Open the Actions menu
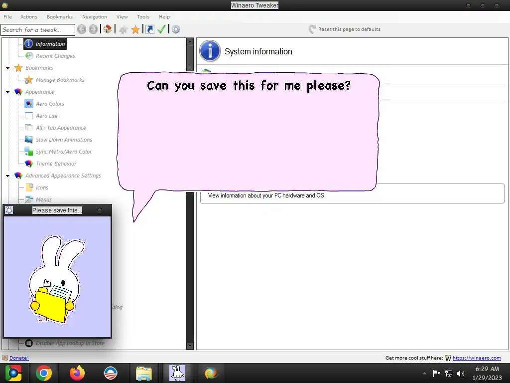 (28, 16)
